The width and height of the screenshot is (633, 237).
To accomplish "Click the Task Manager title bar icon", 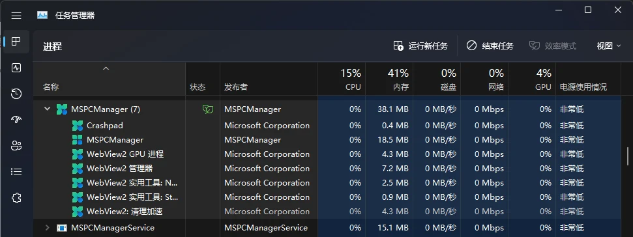I will (x=42, y=16).
